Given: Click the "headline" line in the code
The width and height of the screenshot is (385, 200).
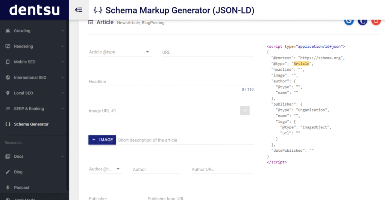Looking at the screenshot, I should [288, 69].
